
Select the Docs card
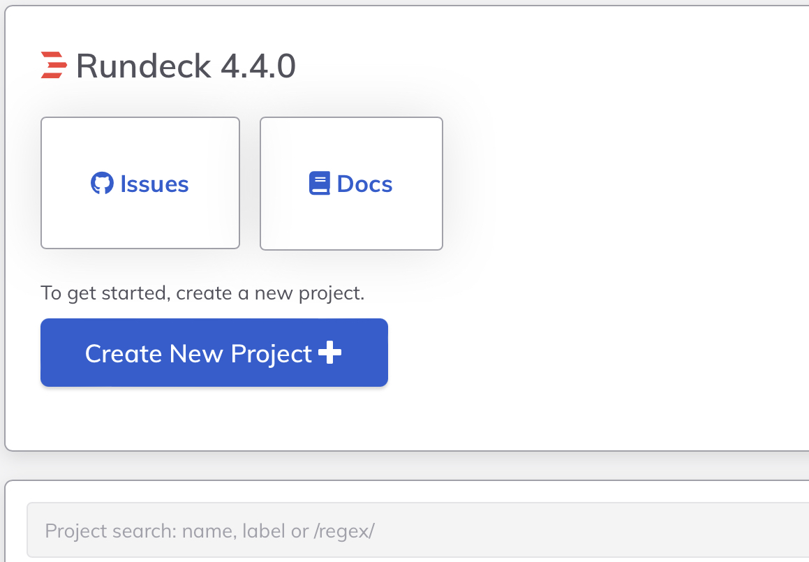point(350,183)
